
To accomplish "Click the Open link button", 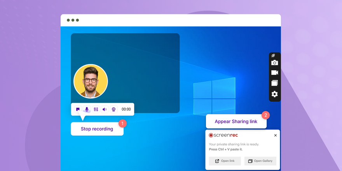I will click(x=225, y=161).
